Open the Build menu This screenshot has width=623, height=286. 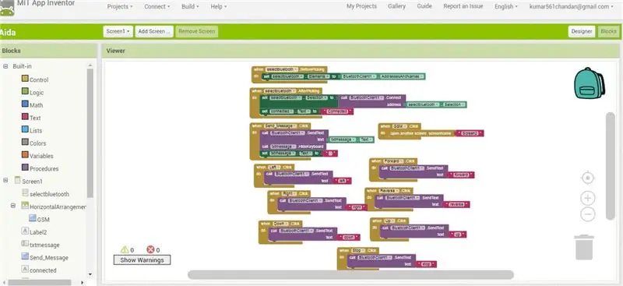click(190, 6)
